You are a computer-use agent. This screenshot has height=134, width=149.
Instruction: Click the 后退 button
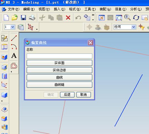[x=67, y=95]
